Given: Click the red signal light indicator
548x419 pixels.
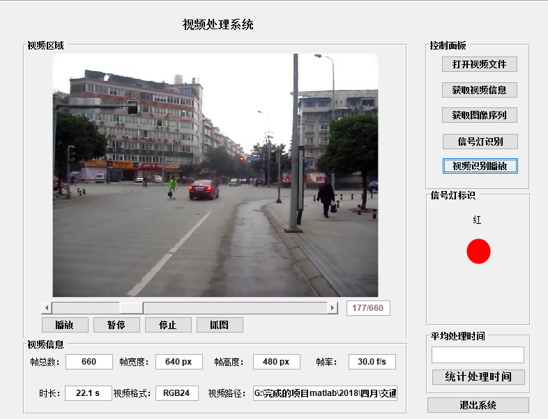Looking at the screenshot, I should (478, 251).
